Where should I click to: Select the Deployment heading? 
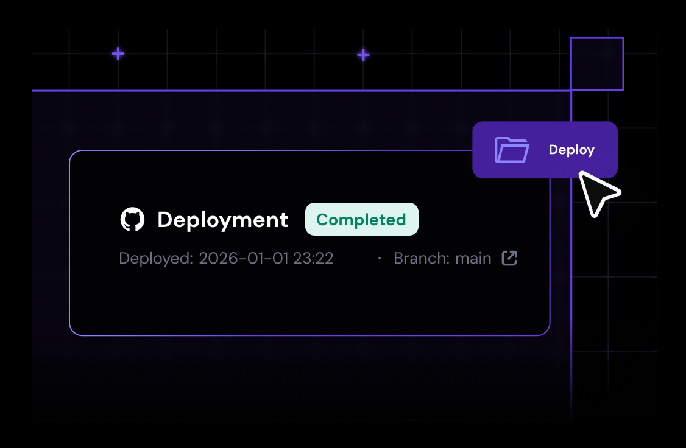[223, 220]
